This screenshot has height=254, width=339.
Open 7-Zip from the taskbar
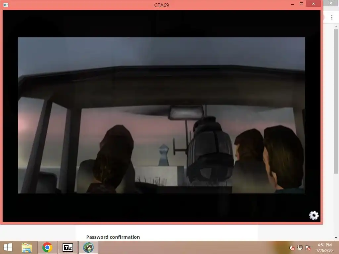(68, 247)
